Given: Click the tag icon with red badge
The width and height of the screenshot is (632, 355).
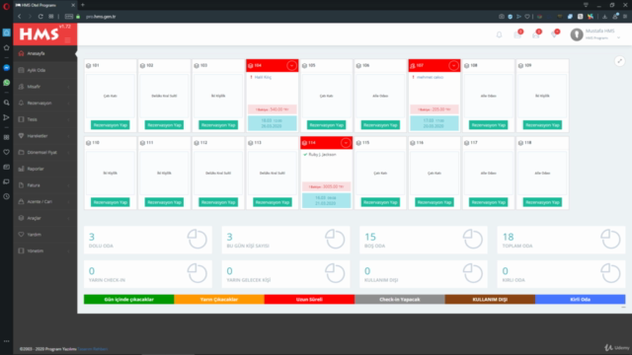Looking at the screenshot, I should [554, 35].
